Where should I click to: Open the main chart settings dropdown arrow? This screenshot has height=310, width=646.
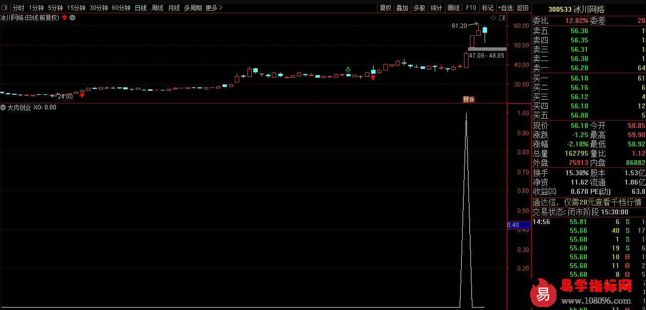pyautogui.click(x=72, y=18)
